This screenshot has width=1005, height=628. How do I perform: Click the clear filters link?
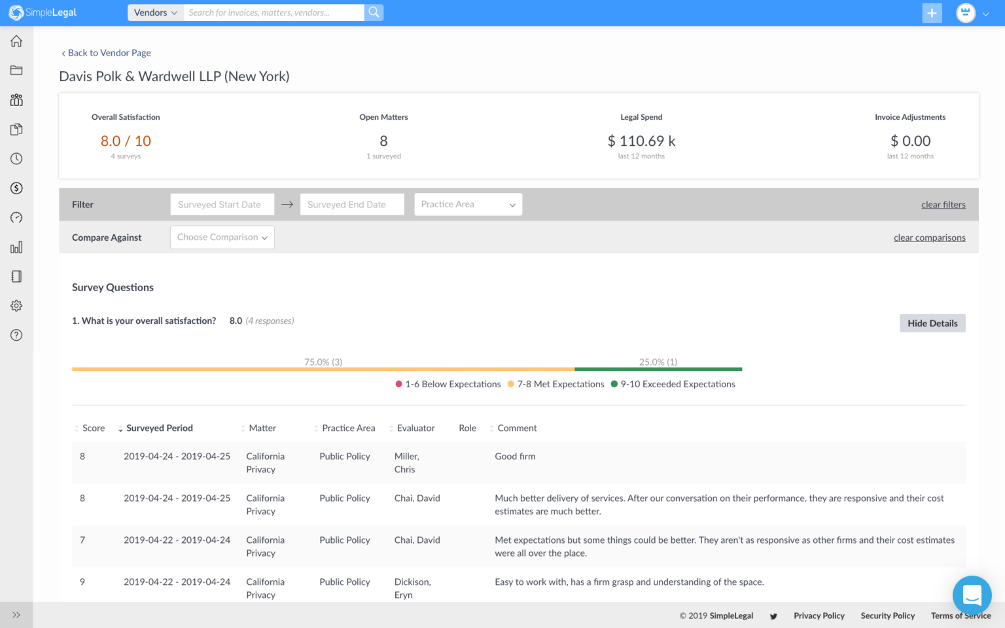[943, 205]
